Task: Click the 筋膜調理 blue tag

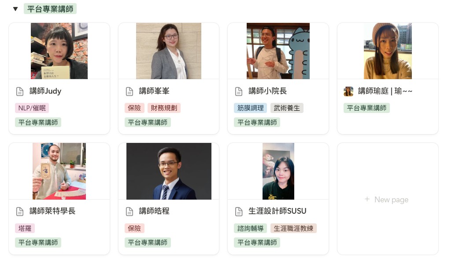Action: (251, 108)
